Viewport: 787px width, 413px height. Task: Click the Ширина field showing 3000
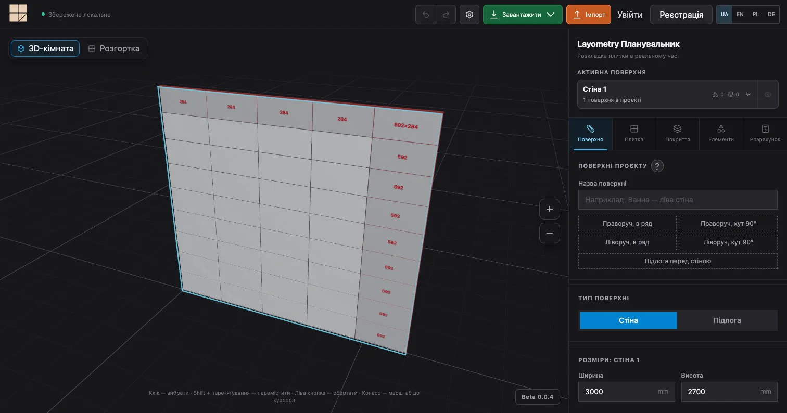click(626, 392)
